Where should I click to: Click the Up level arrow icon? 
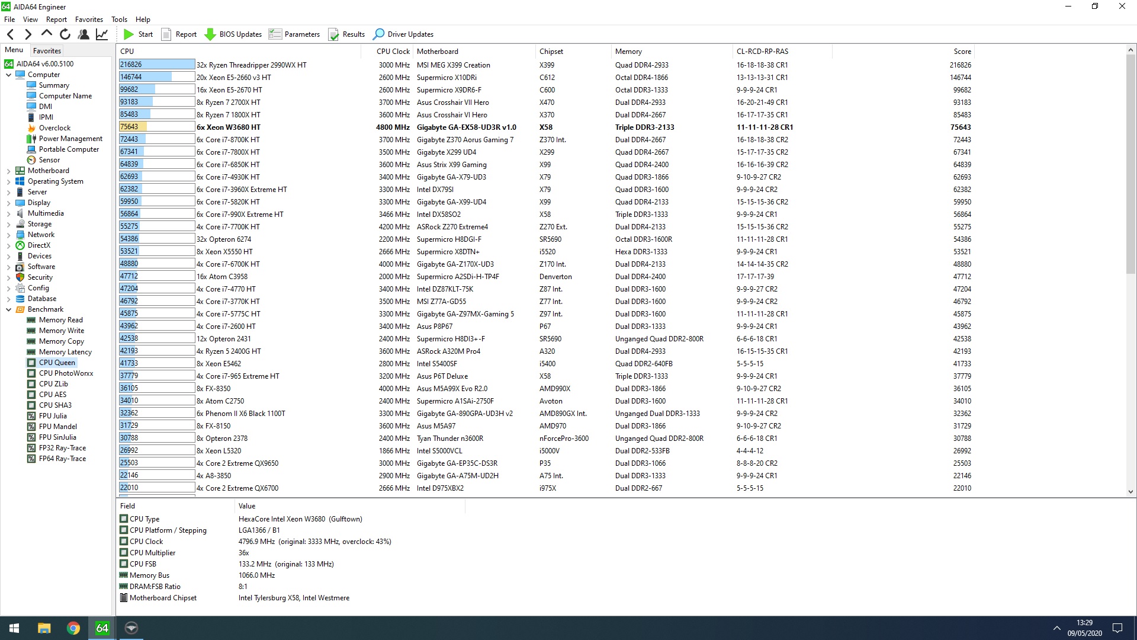tap(47, 34)
